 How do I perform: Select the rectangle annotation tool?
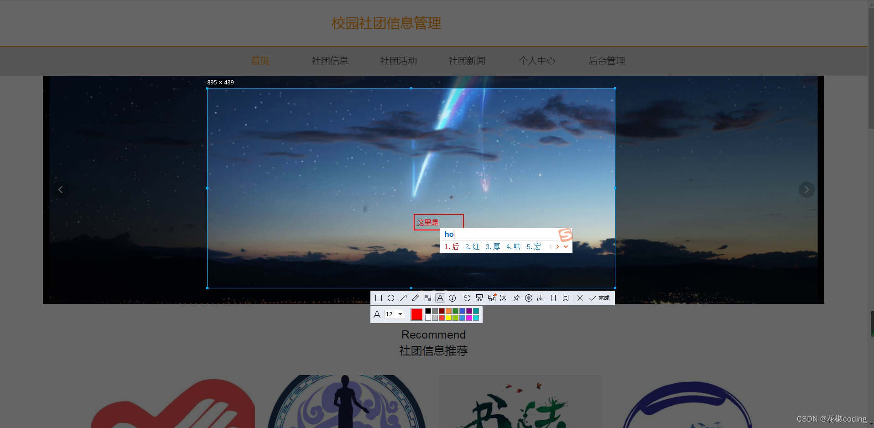coord(379,298)
